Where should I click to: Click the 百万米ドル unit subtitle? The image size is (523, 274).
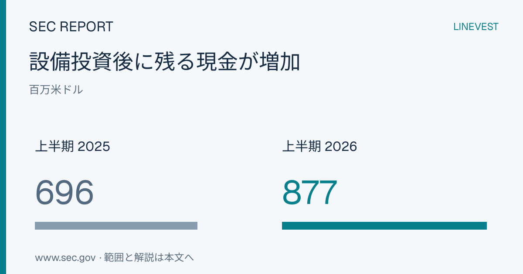(x=56, y=90)
